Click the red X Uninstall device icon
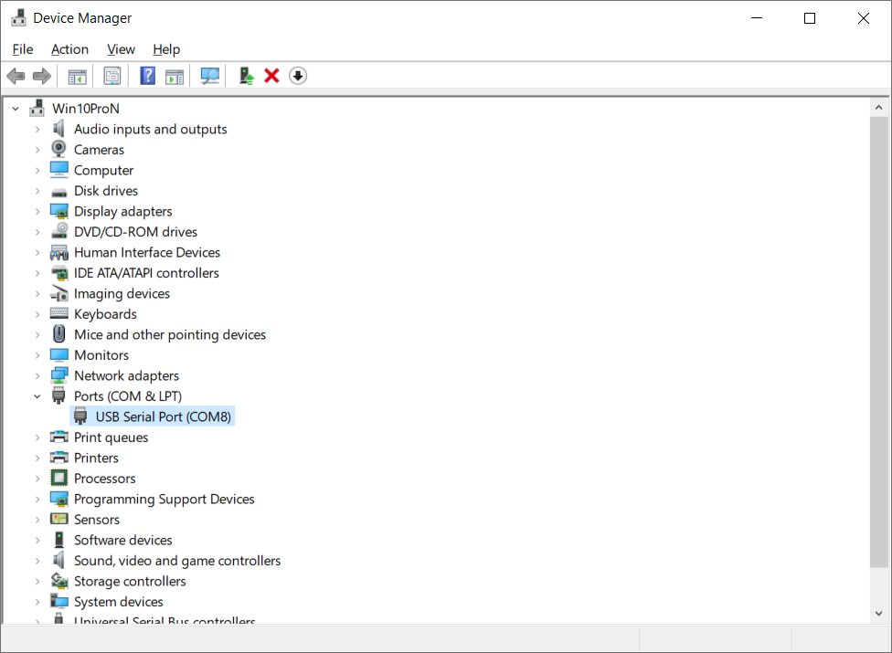The height and width of the screenshot is (653, 892). (272, 76)
